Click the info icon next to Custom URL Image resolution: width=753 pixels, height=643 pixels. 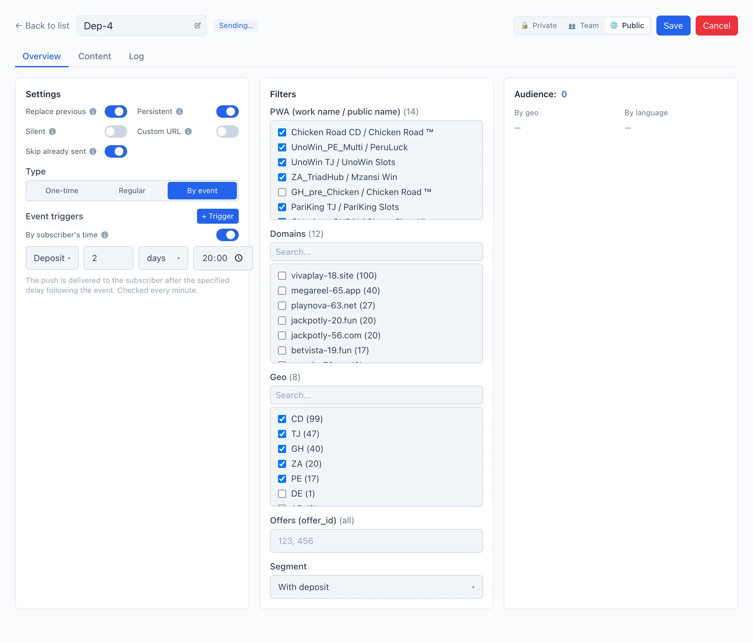188,131
